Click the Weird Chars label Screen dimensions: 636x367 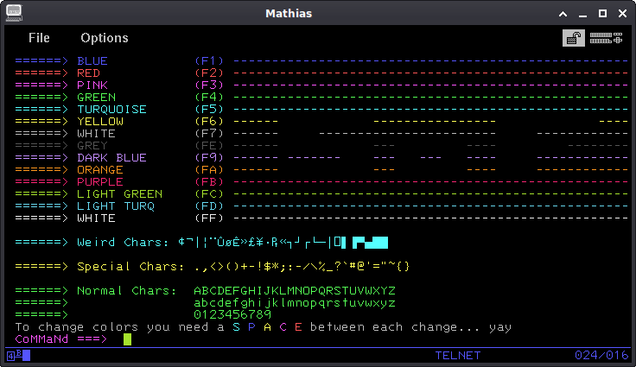point(123,243)
